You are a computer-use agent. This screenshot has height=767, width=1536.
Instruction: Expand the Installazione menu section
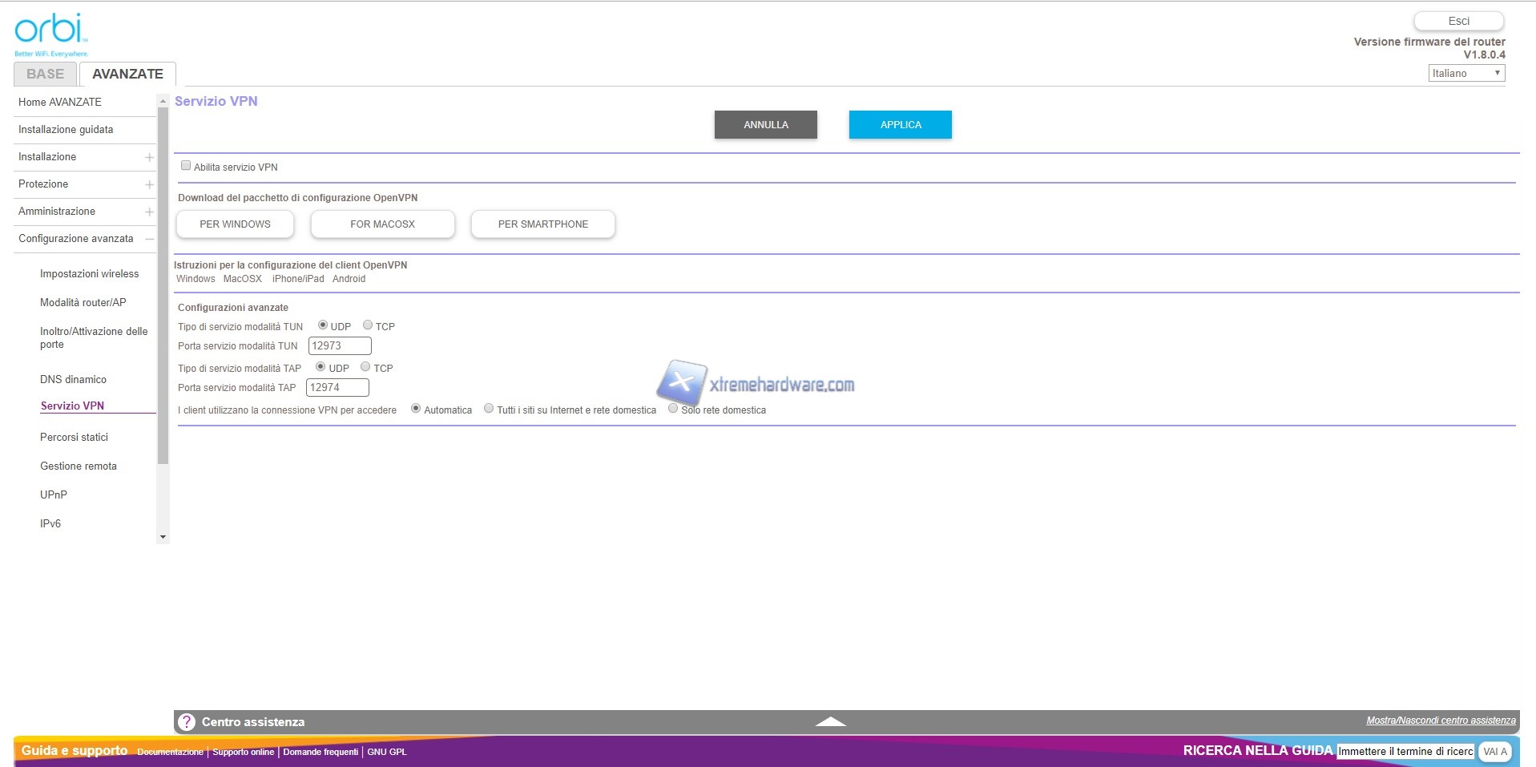tap(149, 157)
